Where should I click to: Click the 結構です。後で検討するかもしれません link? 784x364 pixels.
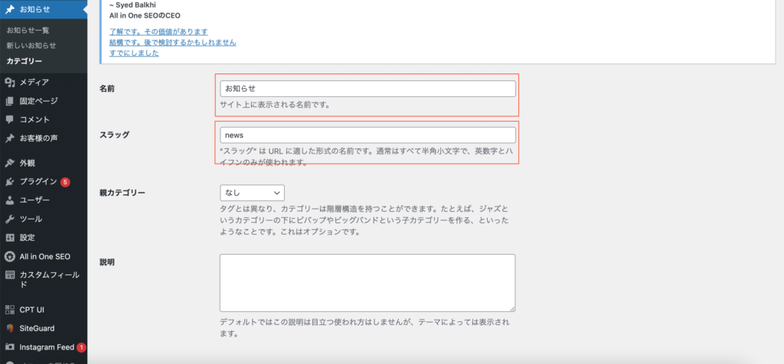(172, 42)
